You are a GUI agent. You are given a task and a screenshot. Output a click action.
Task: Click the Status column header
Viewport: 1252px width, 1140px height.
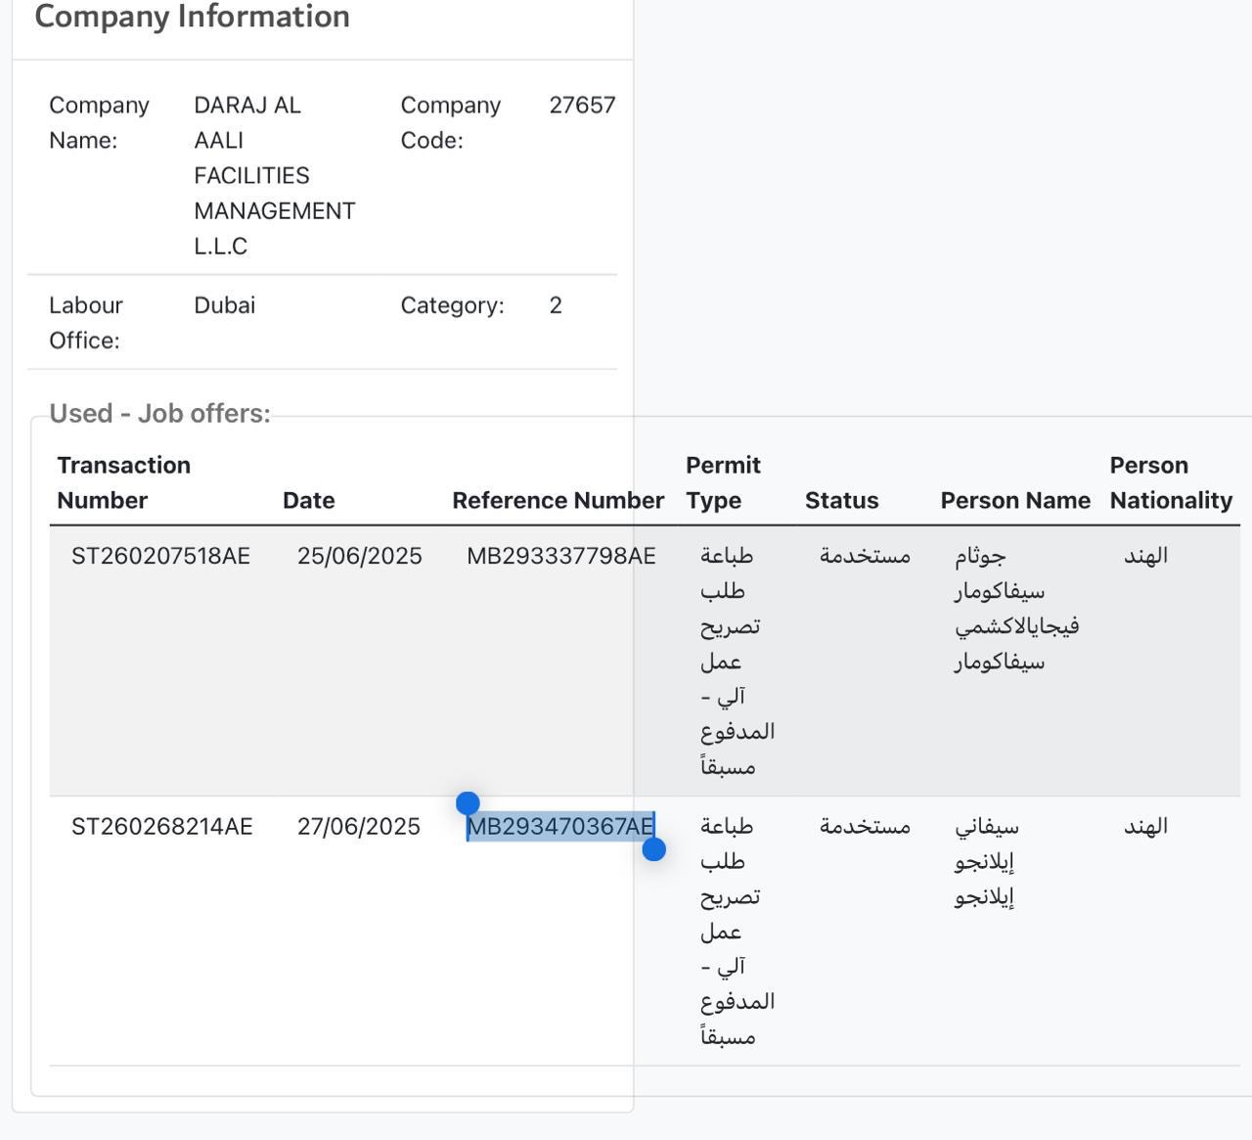tap(841, 500)
